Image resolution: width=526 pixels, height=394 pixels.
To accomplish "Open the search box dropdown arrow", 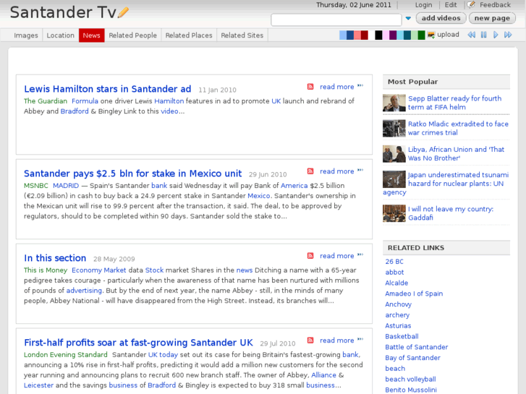I will click(x=408, y=19).
